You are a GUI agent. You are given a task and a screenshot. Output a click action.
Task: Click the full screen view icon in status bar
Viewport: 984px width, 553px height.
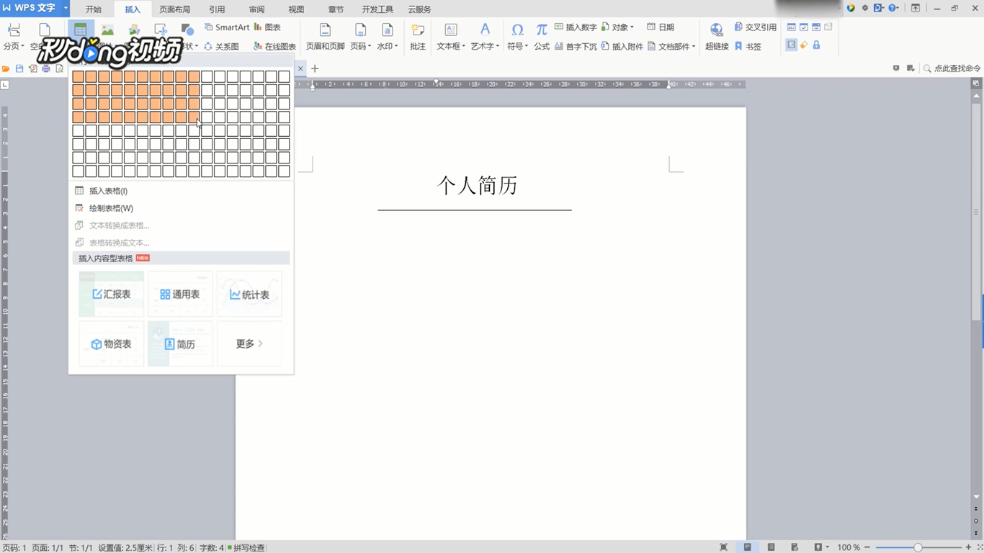tap(724, 547)
